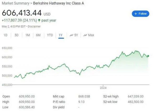Select the 5D time range tab
157x111 pixels.
click(x=16, y=35)
